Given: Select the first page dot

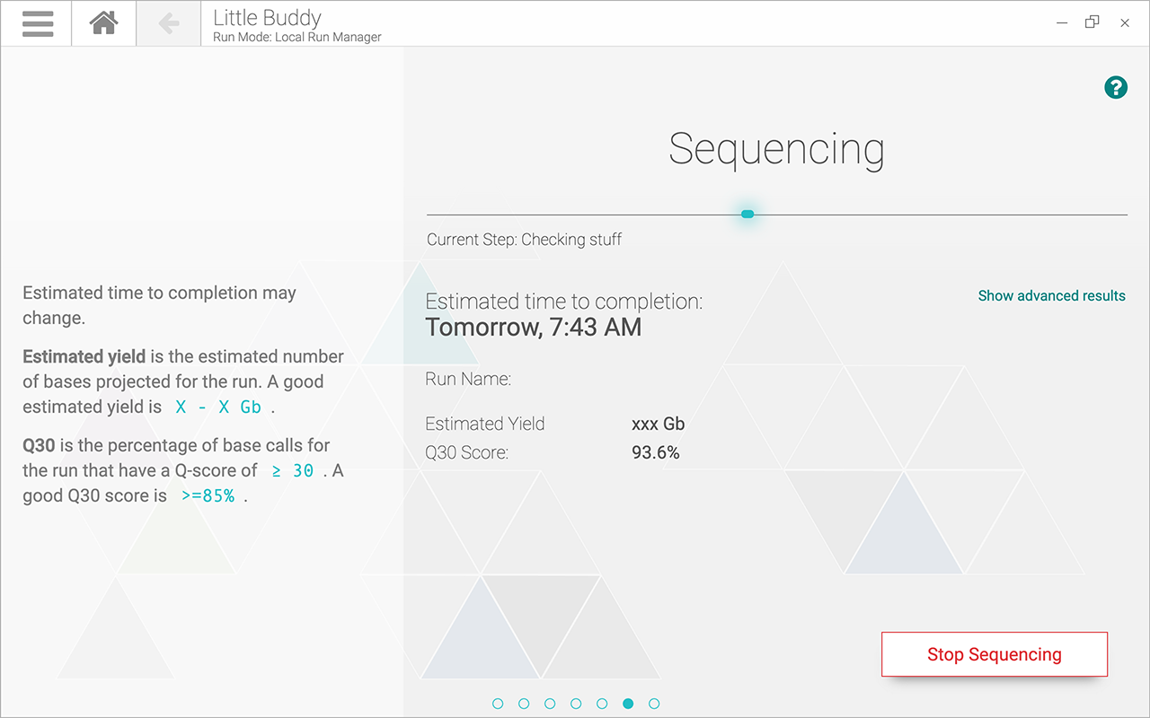Looking at the screenshot, I should pyautogui.click(x=498, y=704).
